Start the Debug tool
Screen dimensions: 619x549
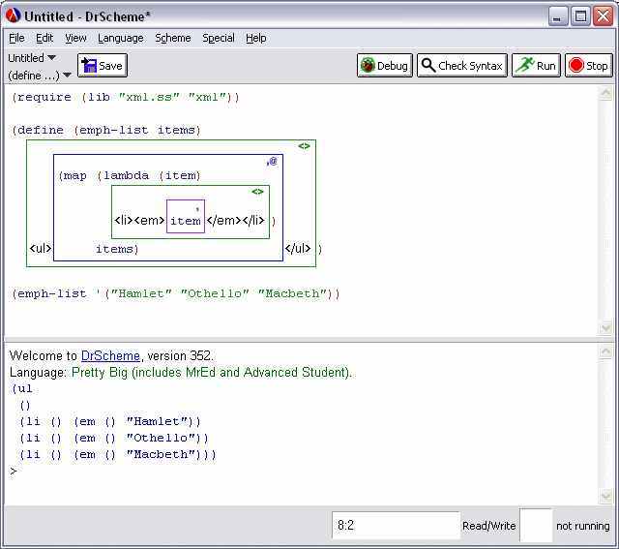[x=385, y=66]
